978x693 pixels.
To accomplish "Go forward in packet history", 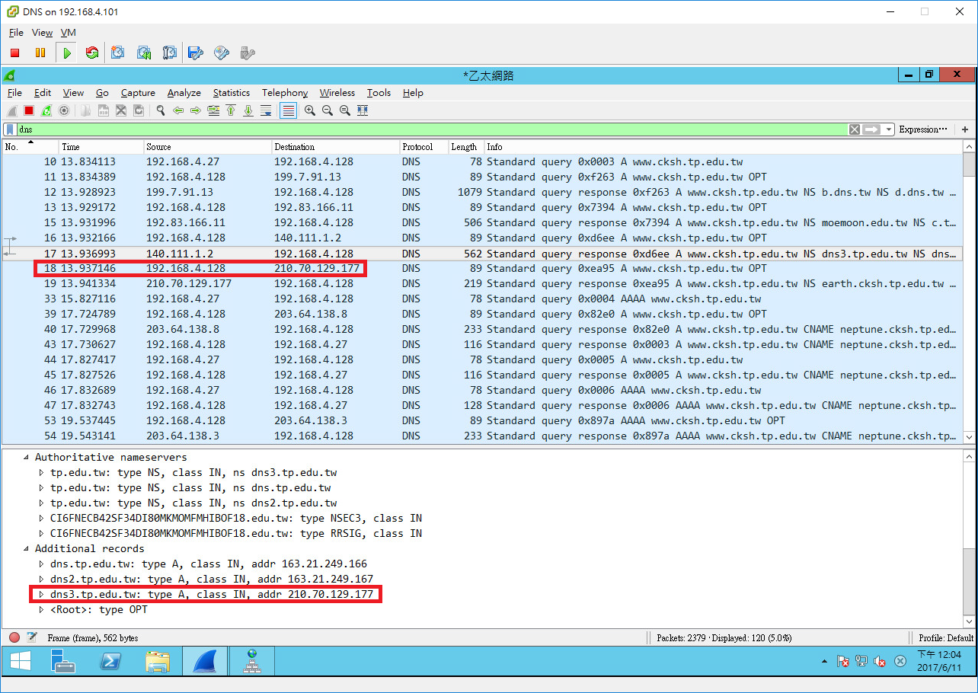I will pyautogui.click(x=196, y=110).
